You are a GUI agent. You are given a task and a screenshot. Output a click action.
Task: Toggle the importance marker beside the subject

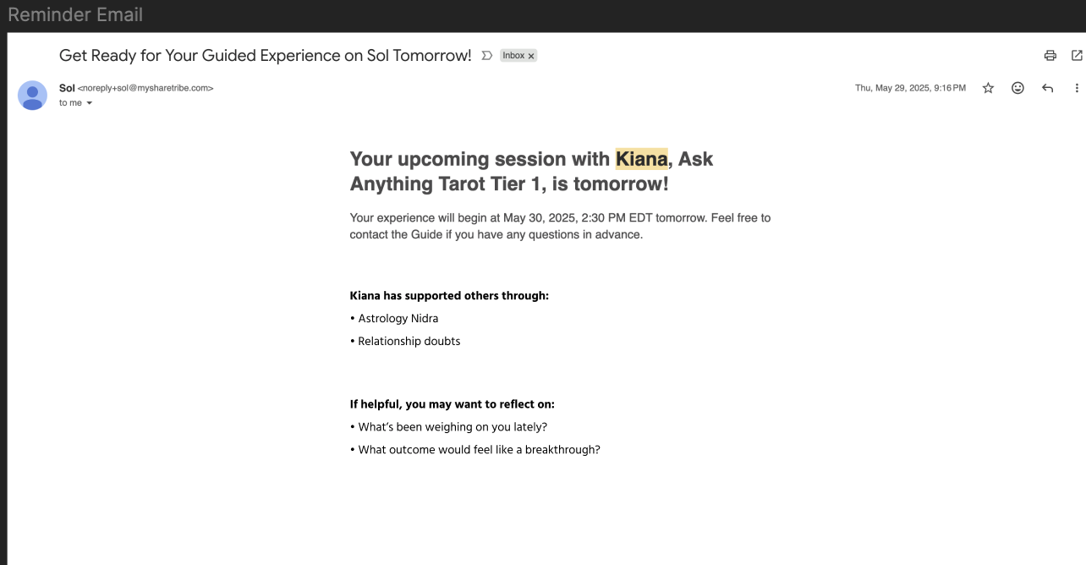pyautogui.click(x=486, y=56)
